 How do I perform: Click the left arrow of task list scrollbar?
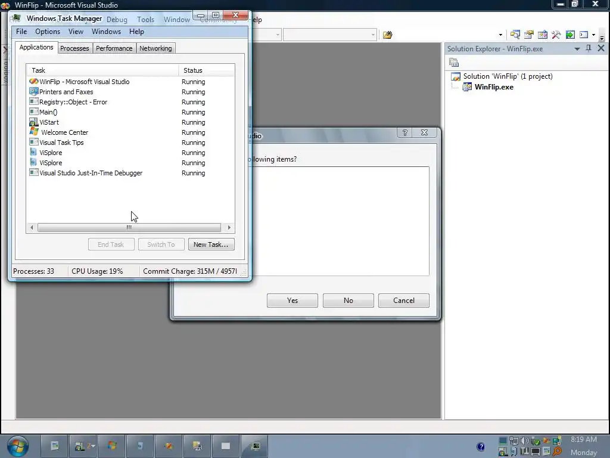32,227
